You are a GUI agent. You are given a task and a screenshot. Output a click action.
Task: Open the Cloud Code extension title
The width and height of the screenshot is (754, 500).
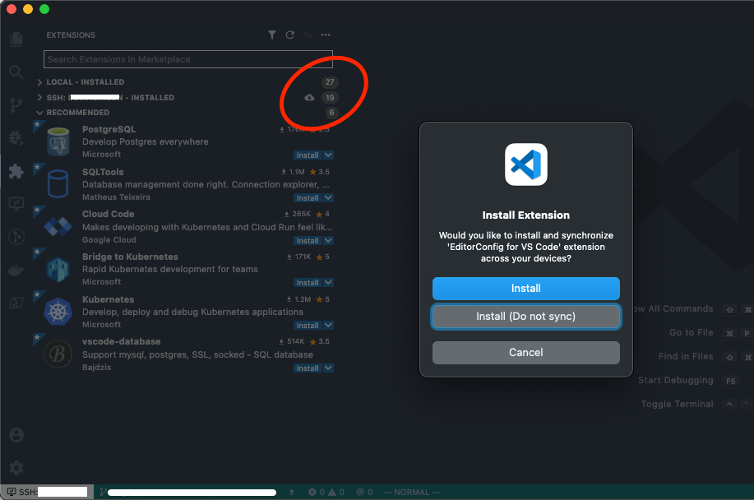(x=109, y=214)
